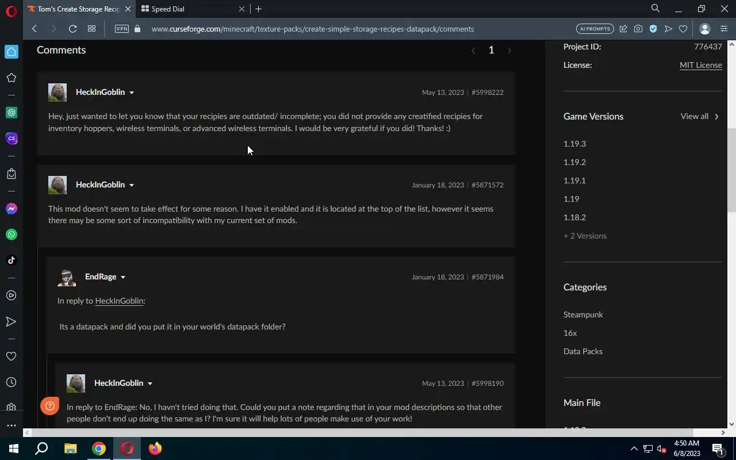
Task: Go to previous comments page arrow
Action: point(473,51)
